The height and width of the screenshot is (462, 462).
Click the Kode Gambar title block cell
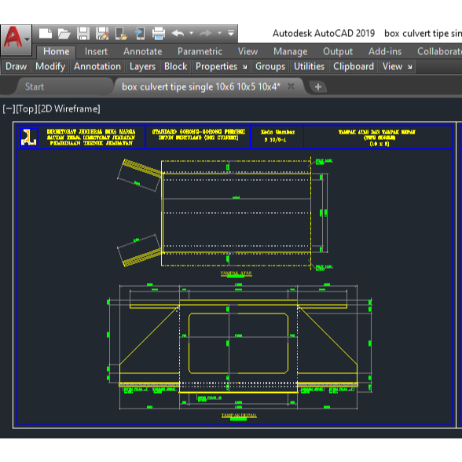(x=277, y=136)
